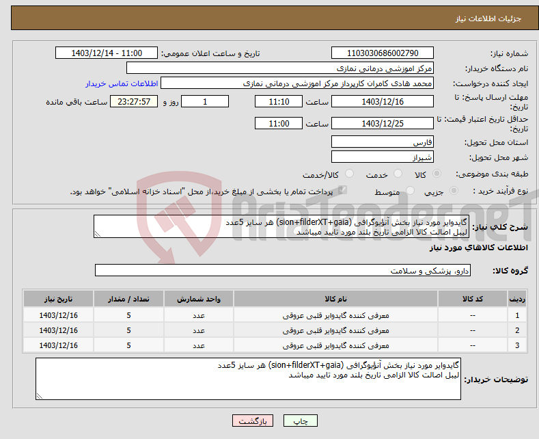Click need date 1403/12/16 in row 3
Image resolution: width=539 pixels, height=439 pixels.
[x=59, y=345]
